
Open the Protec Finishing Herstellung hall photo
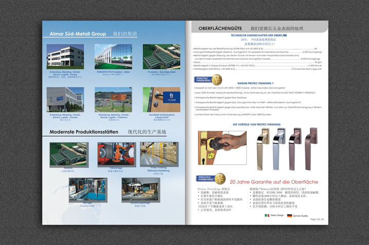click(159, 154)
